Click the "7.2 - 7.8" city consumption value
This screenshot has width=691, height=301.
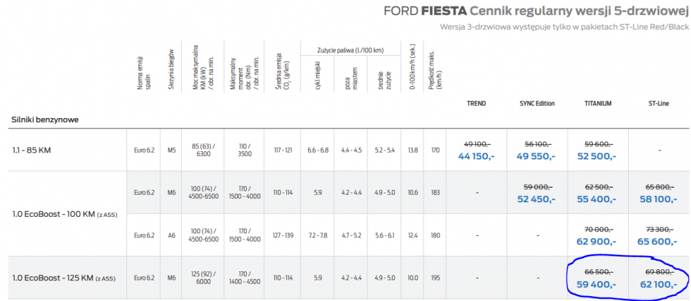click(x=318, y=235)
